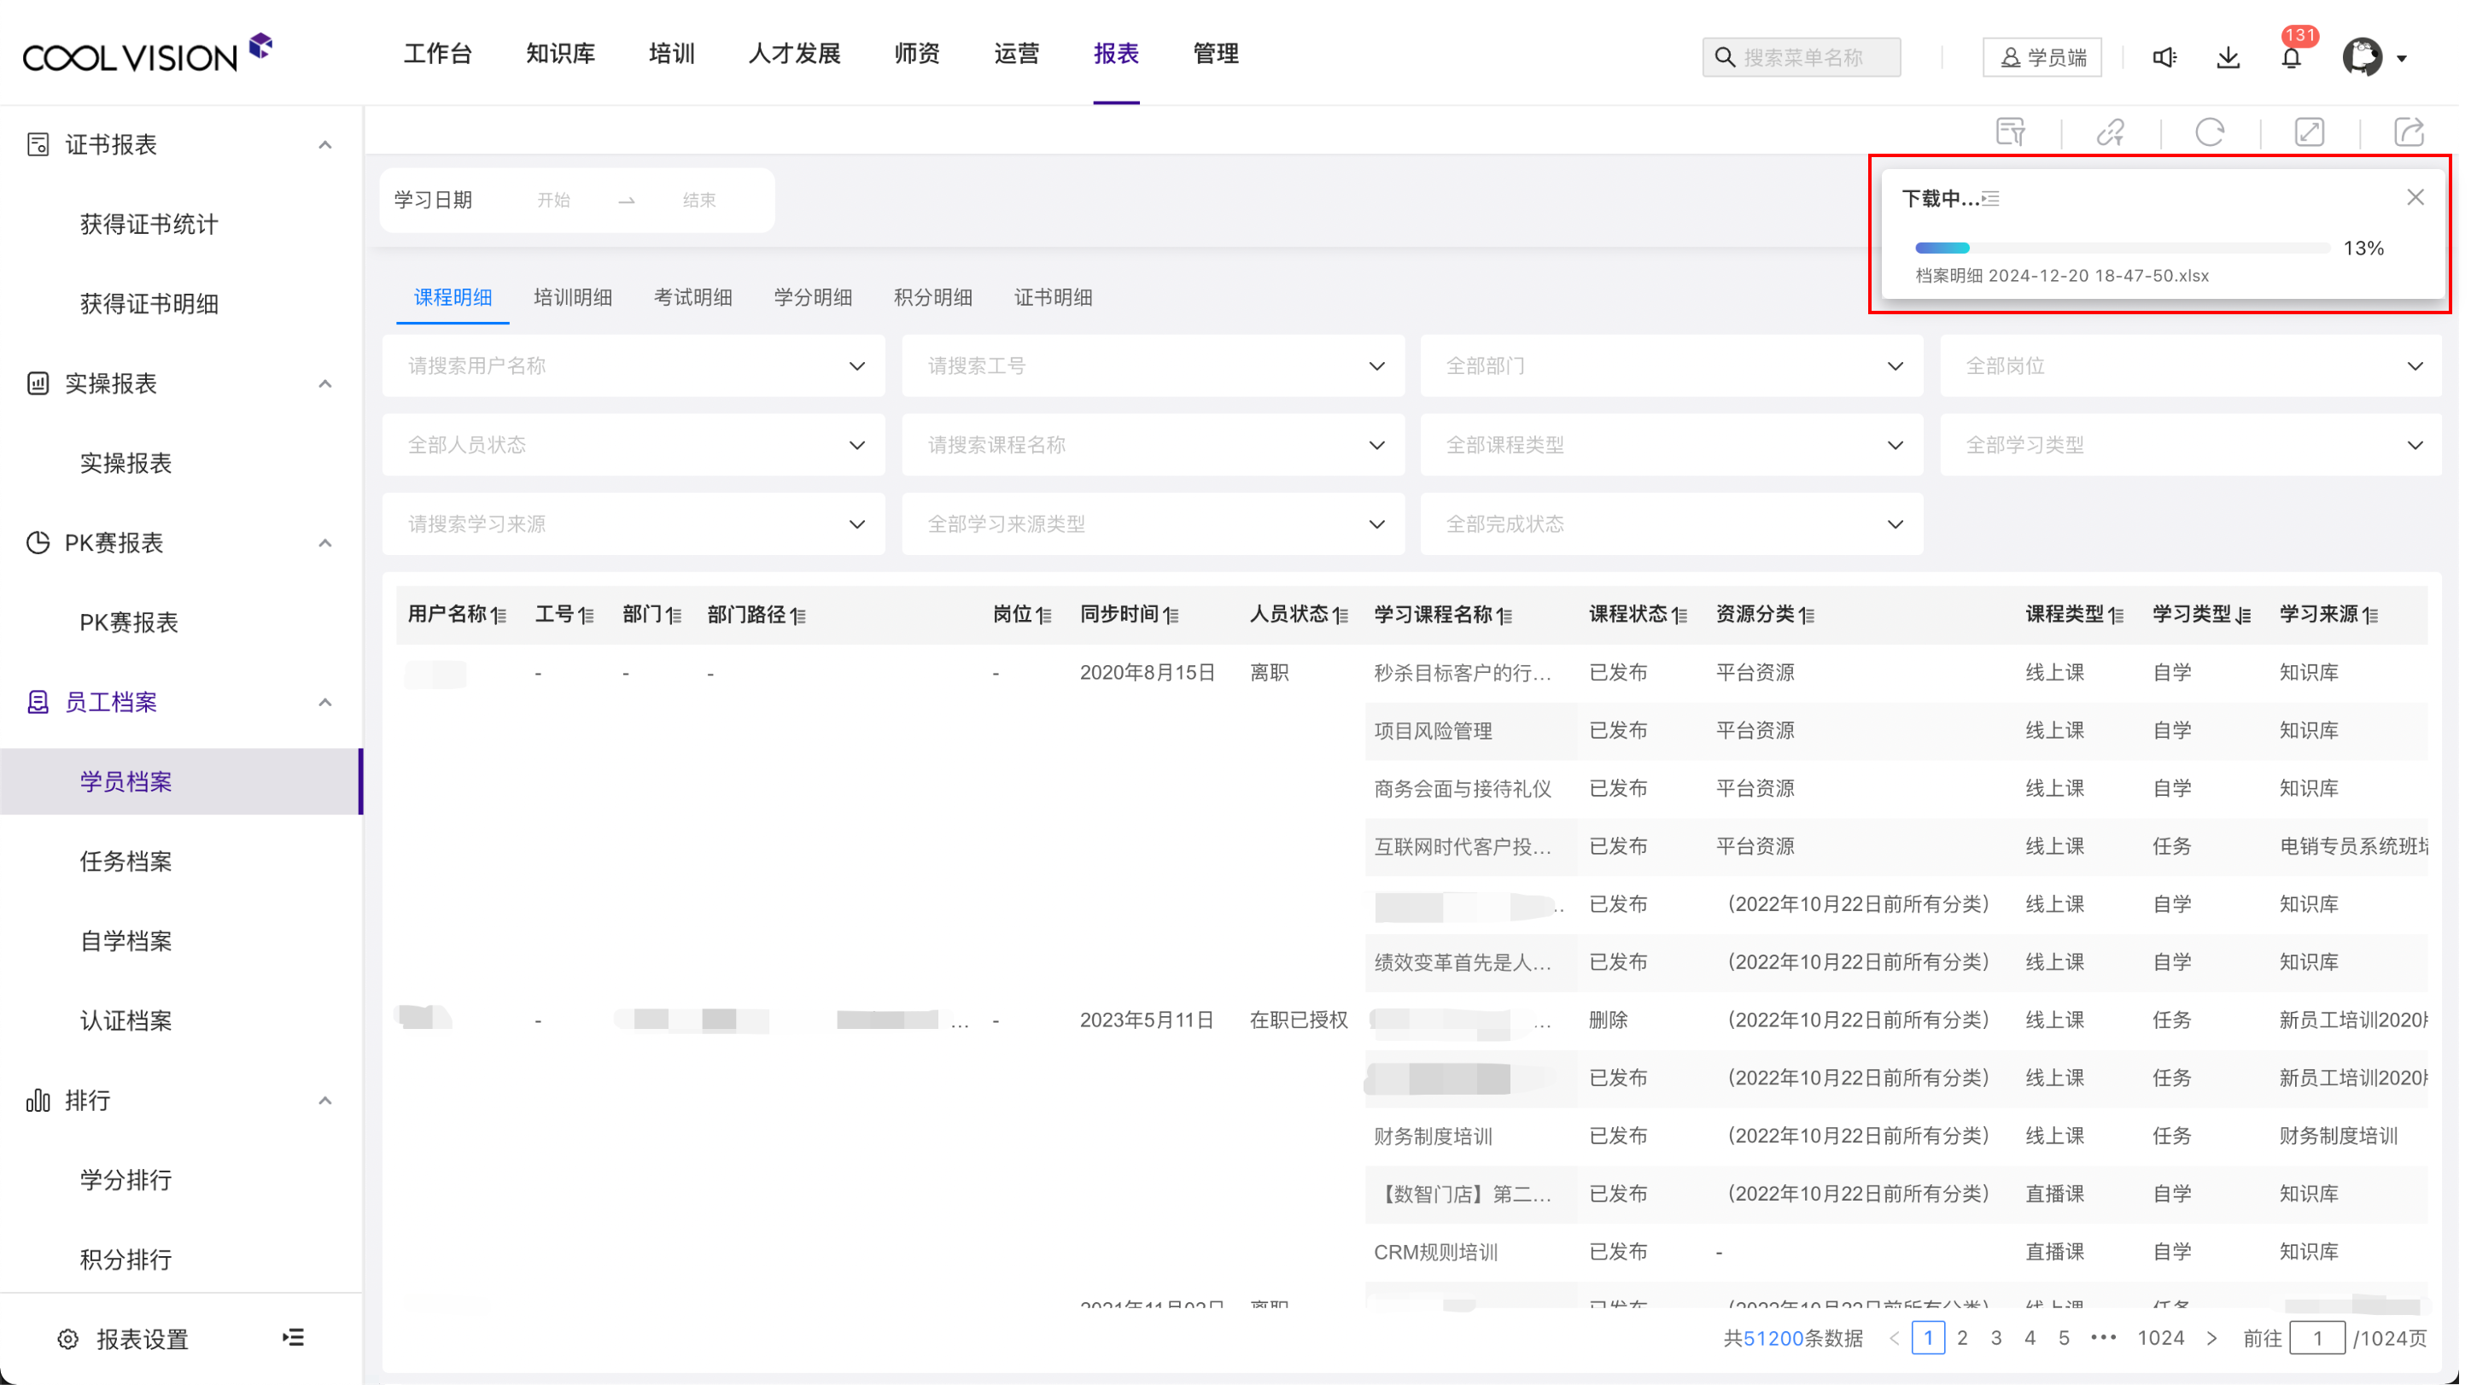Open the 全部课程类型 dropdown

point(1672,445)
